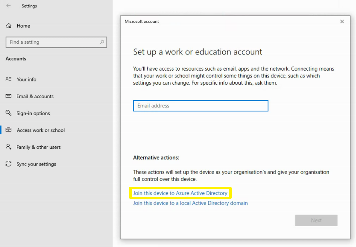The height and width of the screenshot is (247, 356).
Task: Focus the Email address field
Action: tap(201, 106)
